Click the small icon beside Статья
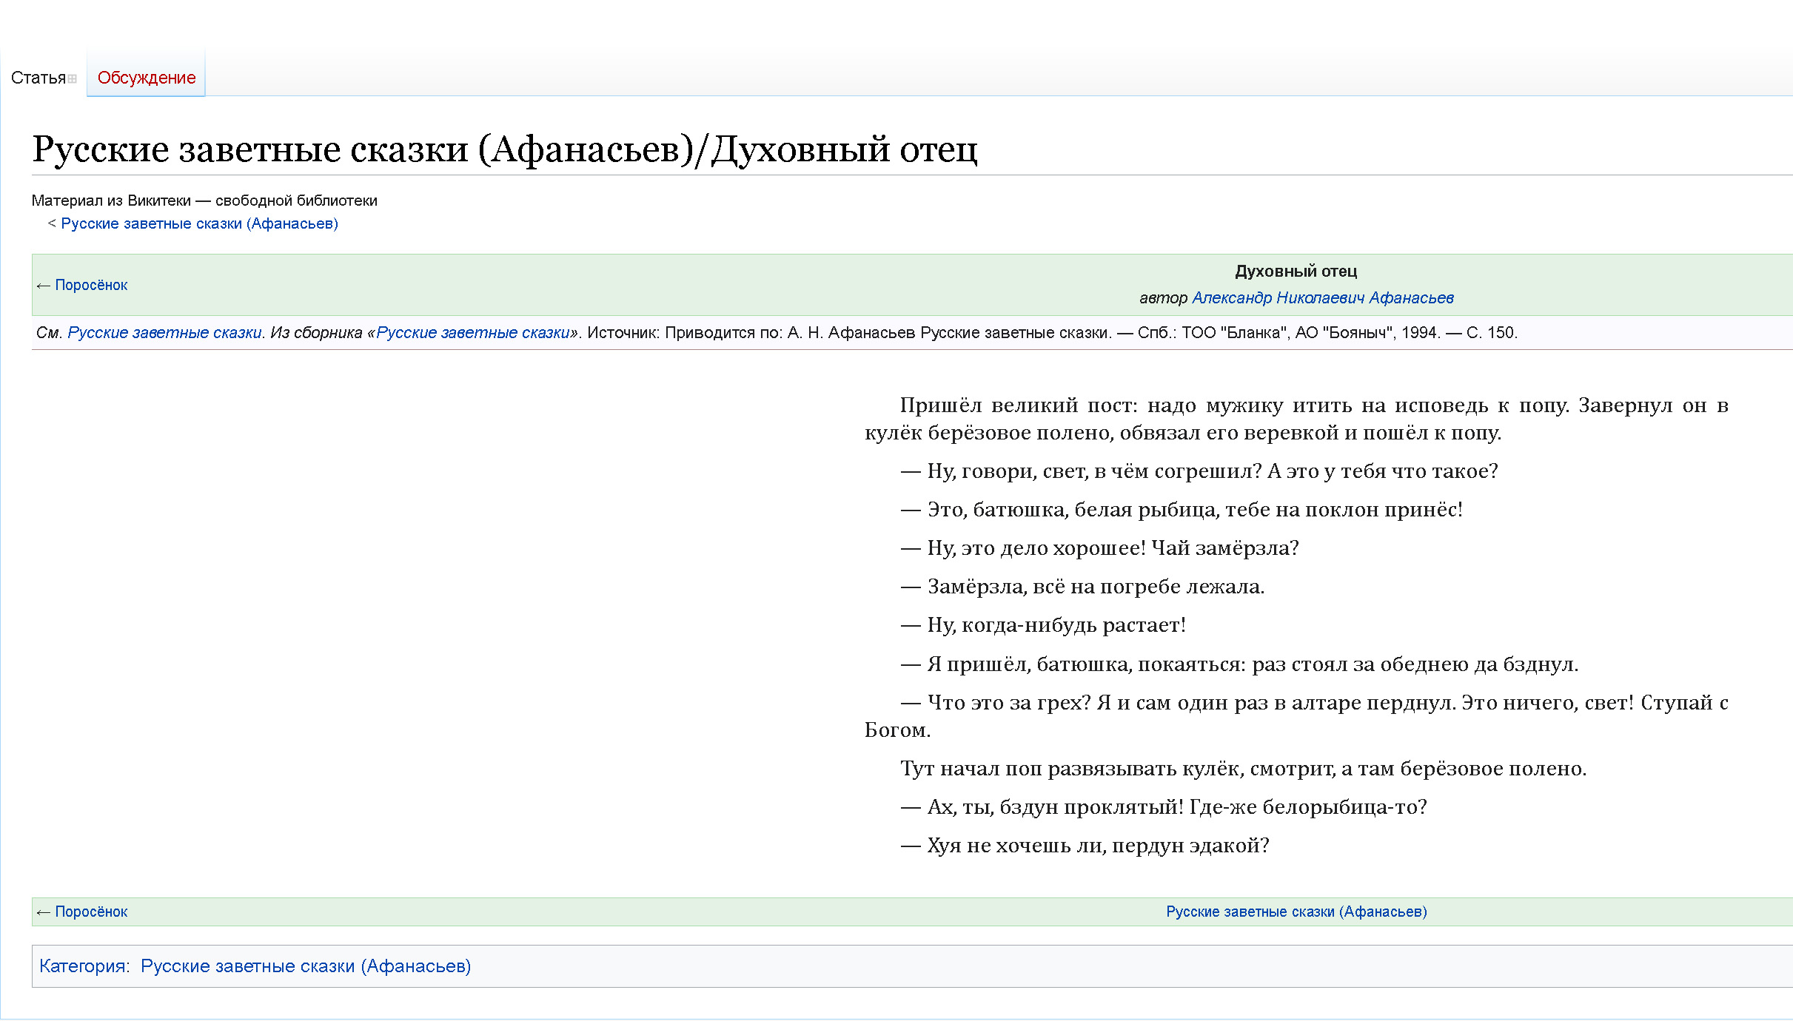1793x1021 pixels. 73,79
